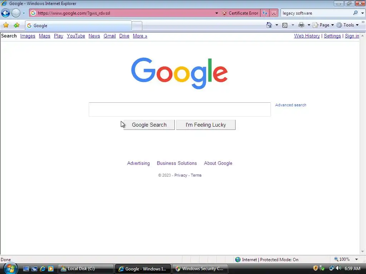Viewport: 366px width, 274px height.
Task: Click Switch between windows quick launch icon
Action: pyautogui.click(x=34, y=269)
